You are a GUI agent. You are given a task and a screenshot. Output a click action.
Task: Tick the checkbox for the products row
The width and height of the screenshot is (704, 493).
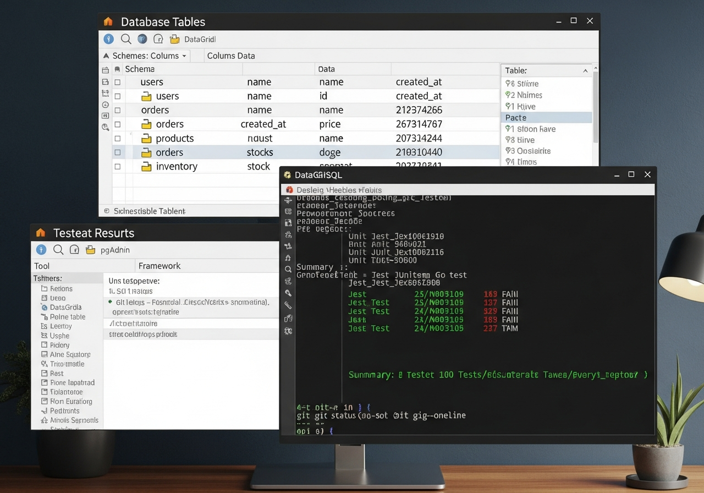[117, 138]
